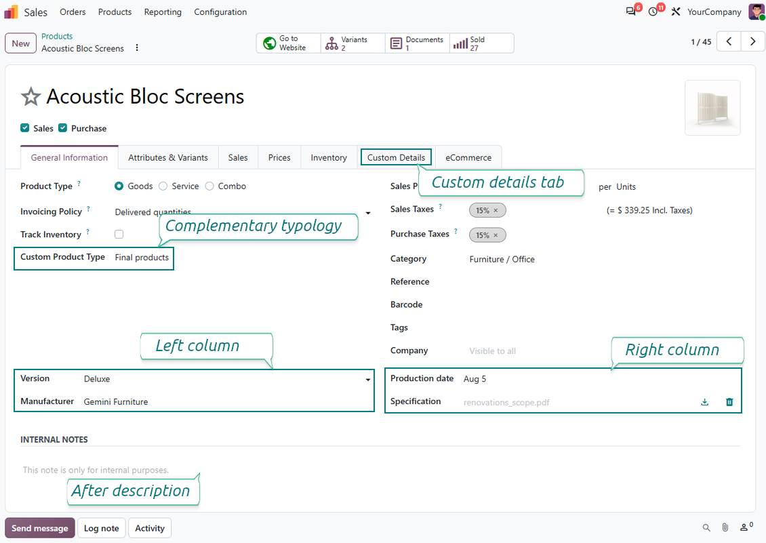The width and height of the screenshot is (766, 543).
Task: Select the Service product type
Action: click(x=163, y=186)
